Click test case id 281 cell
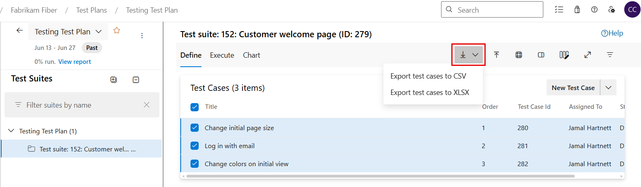 (522, 146)
